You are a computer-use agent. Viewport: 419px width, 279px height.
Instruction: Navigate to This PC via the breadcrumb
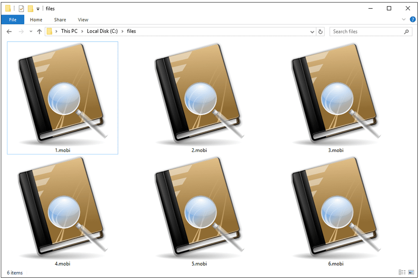[69, 31]
